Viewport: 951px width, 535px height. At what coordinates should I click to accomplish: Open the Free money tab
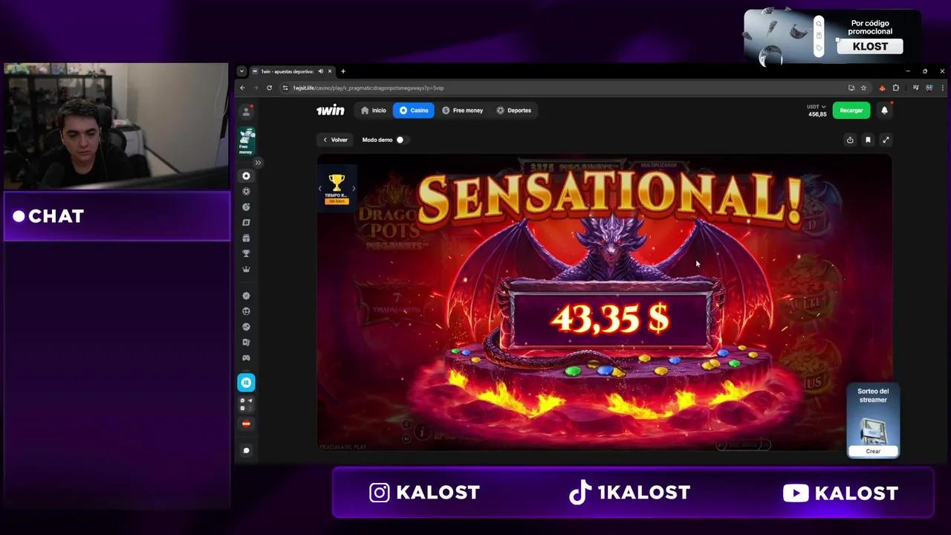tap(462, 110)
